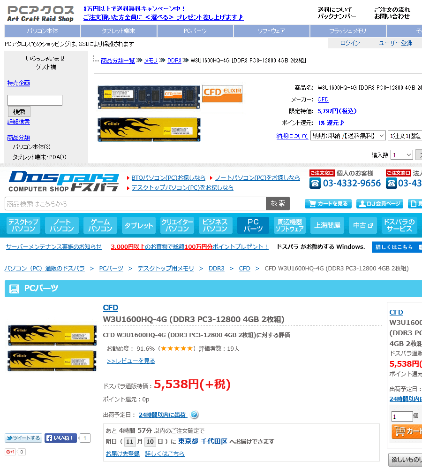This screenshot has height=469, width=422.
Task: Click the Dospara 検索 search button
Action: tap(278, 203)
